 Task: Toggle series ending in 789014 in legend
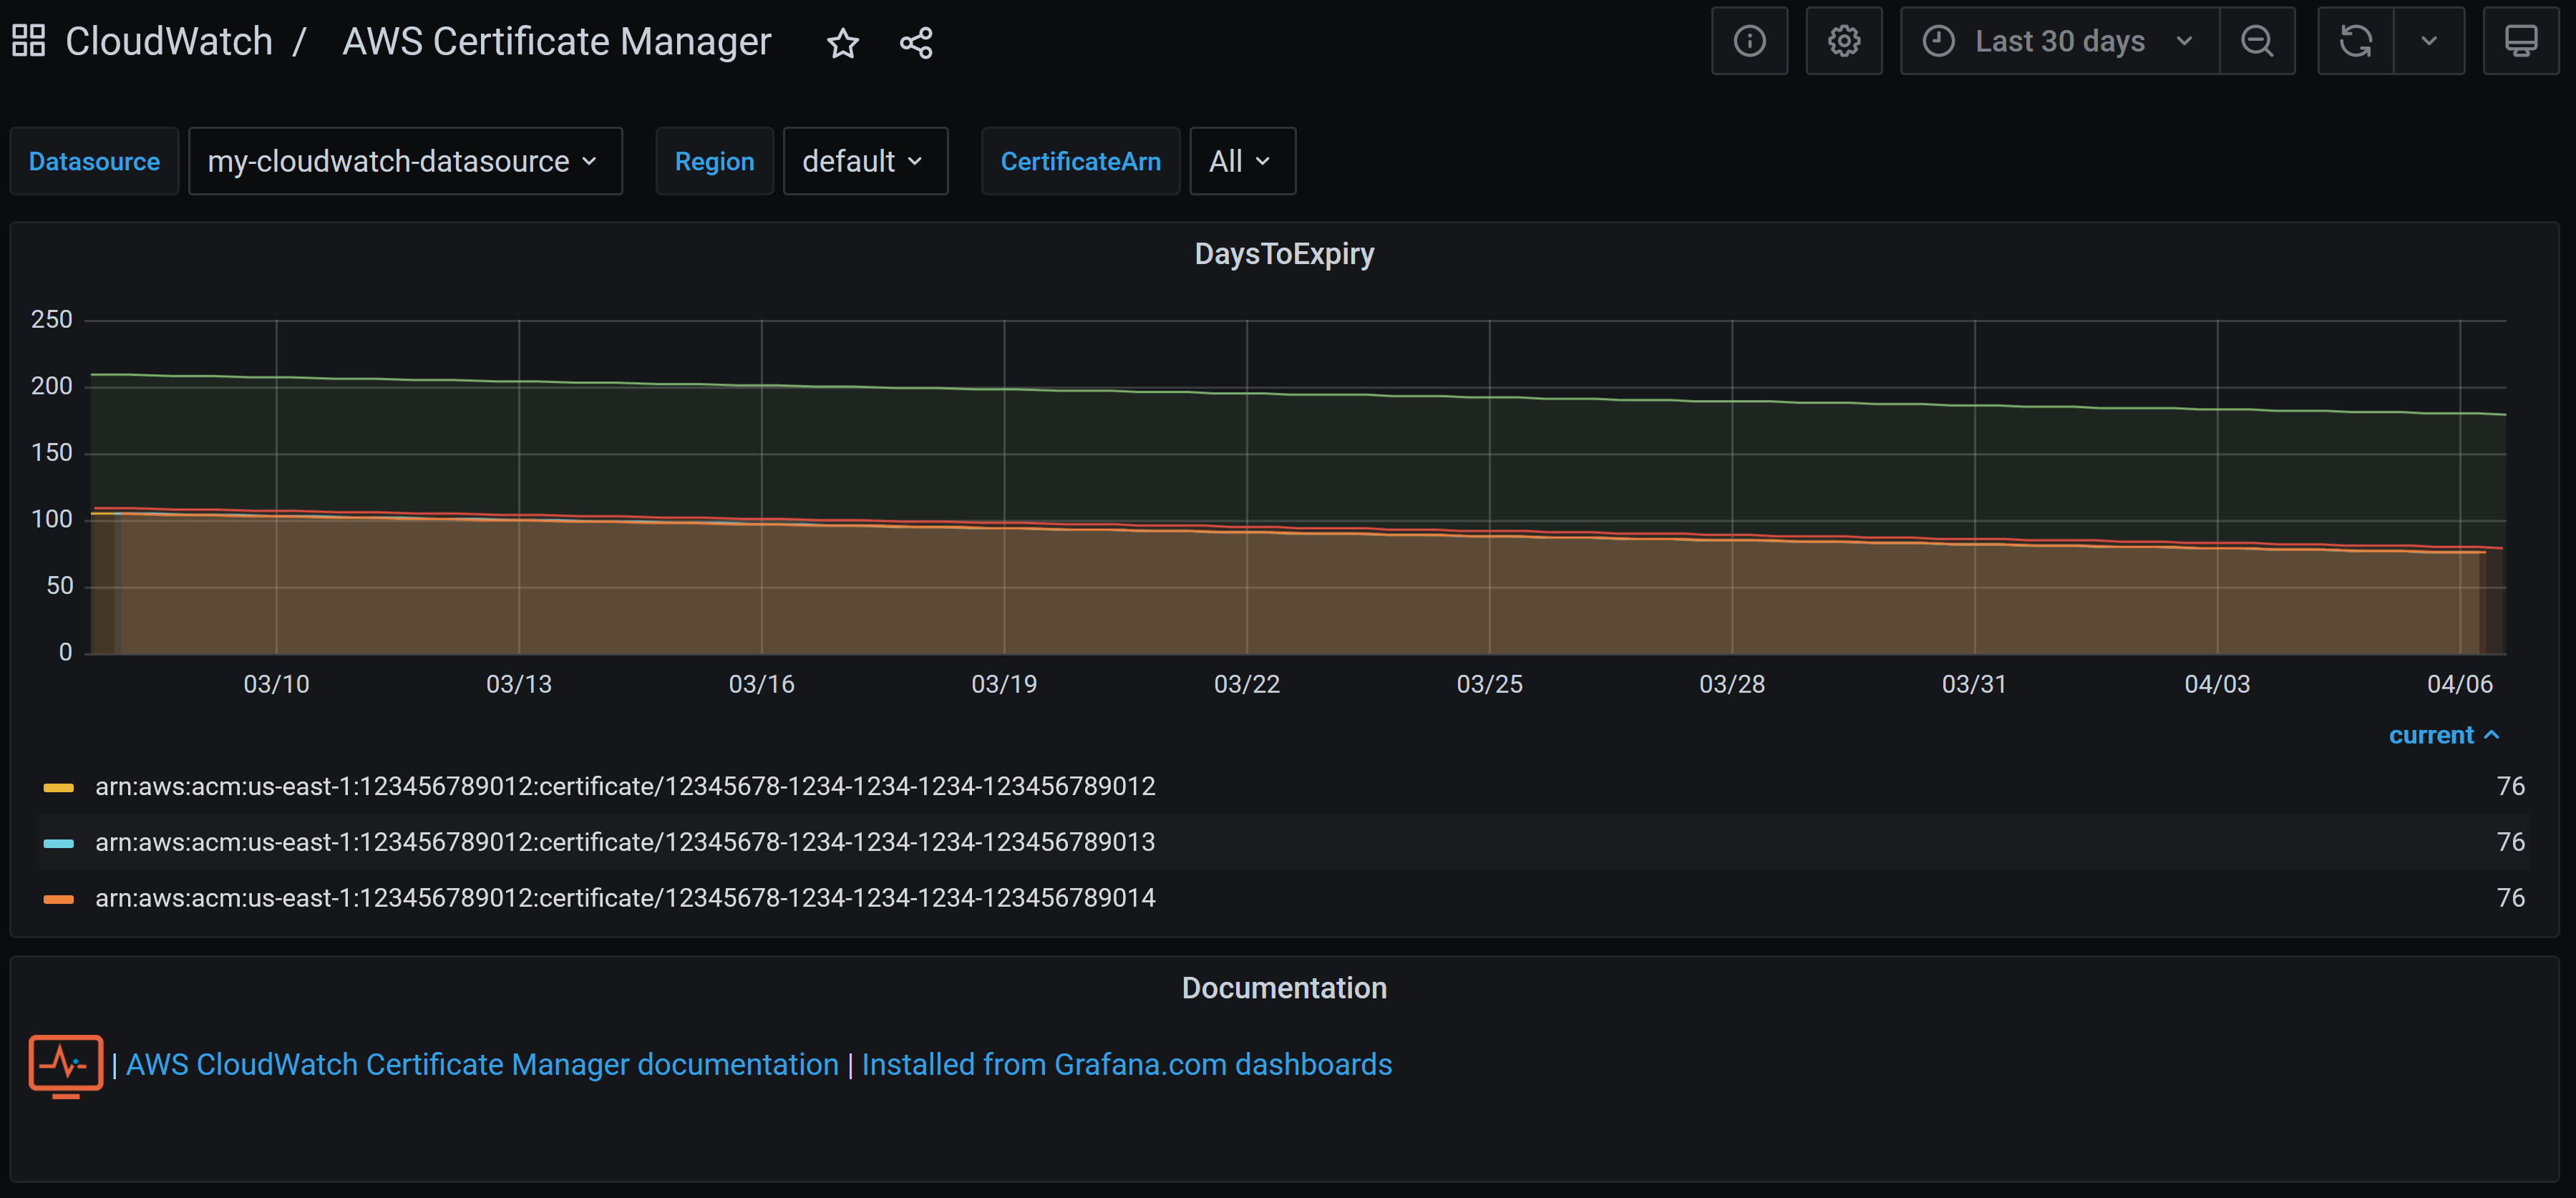pos(624,898)
